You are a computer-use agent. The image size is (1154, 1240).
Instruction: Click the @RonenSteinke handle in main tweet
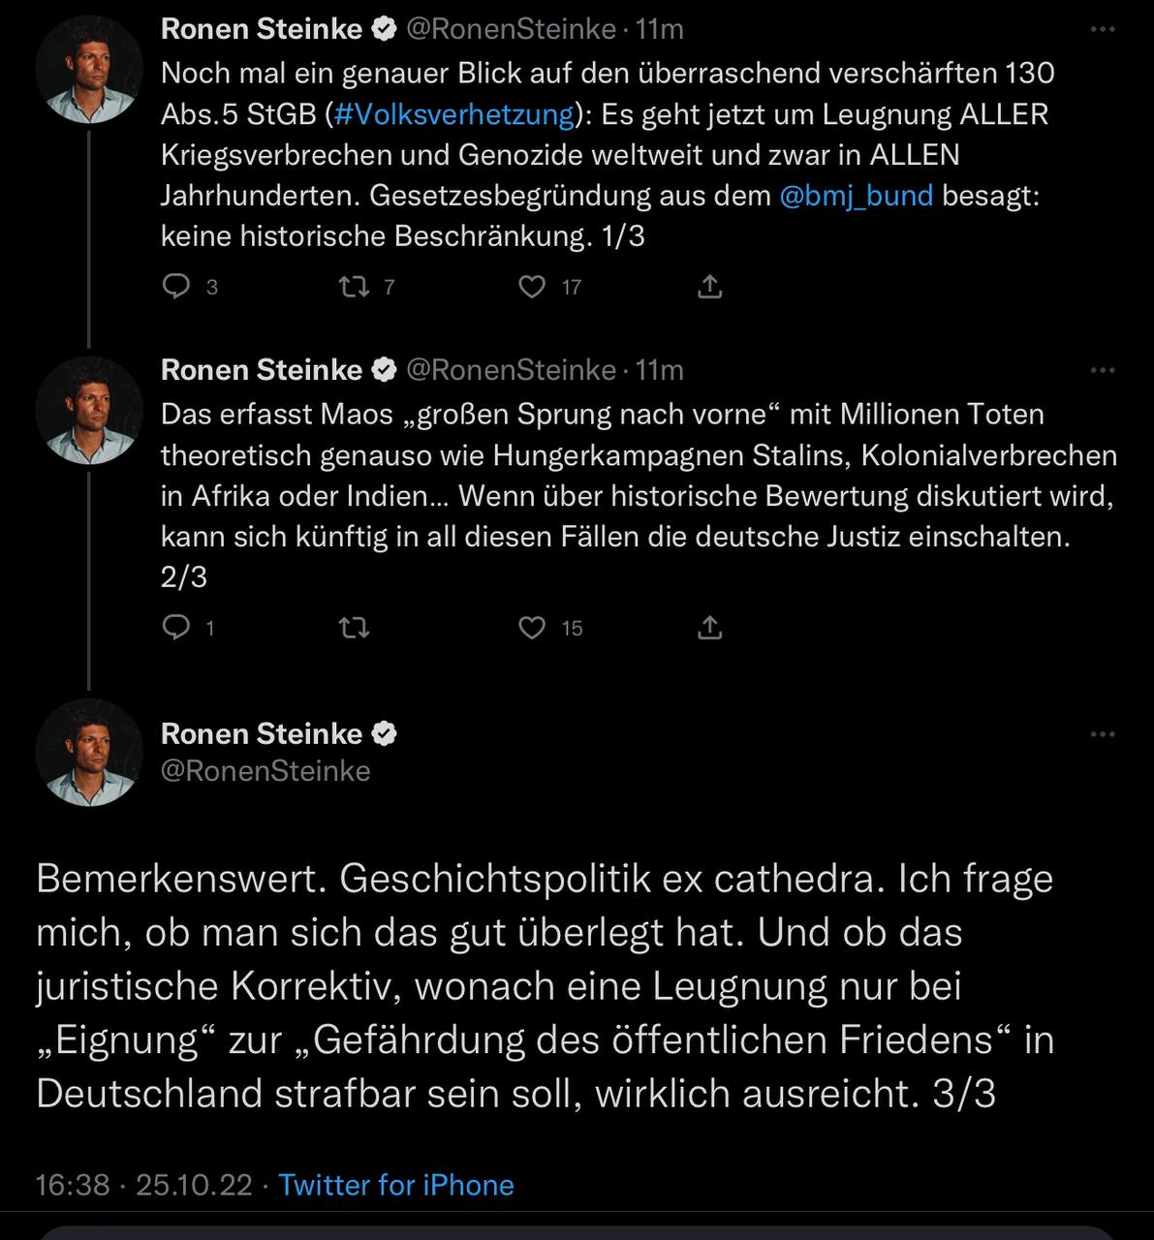(265, 771)
